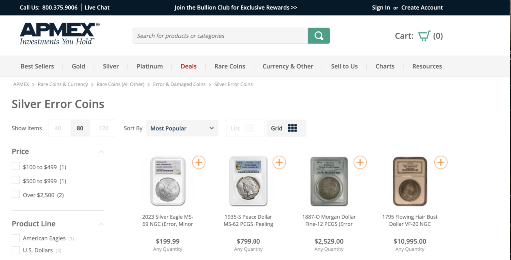
Task: Click Join the Bullion Club banner link
Action: pos(236,8)
